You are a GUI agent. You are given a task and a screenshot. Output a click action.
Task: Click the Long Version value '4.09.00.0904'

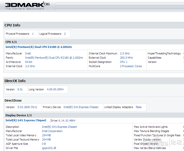[x=55, y=89]
